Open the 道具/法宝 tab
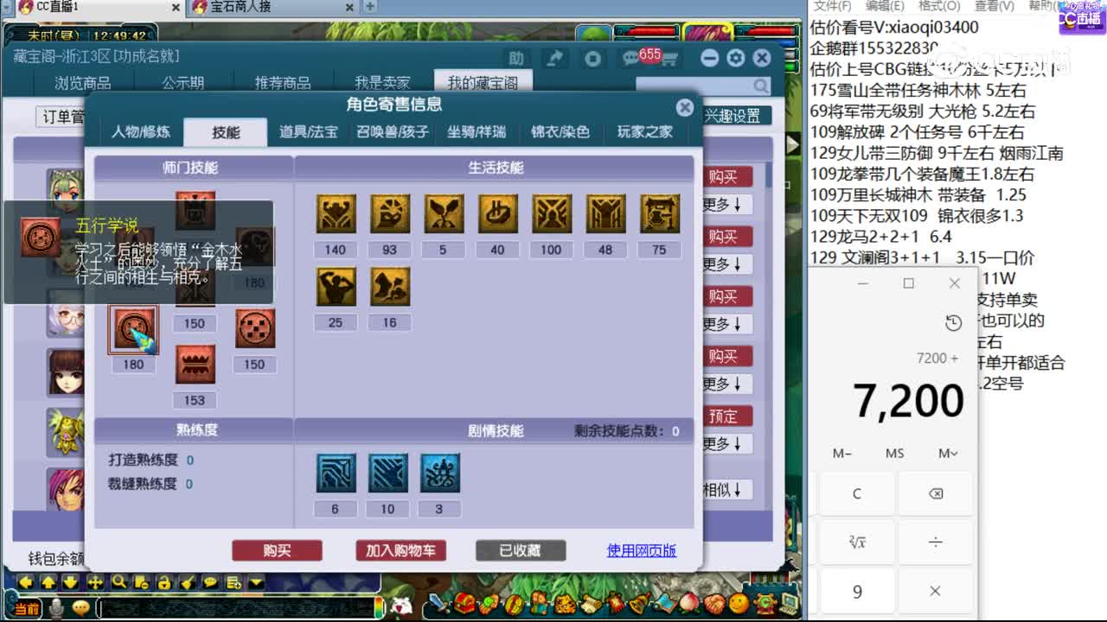This screenshot has height=622, width=1107. click(x=308, y=132)
